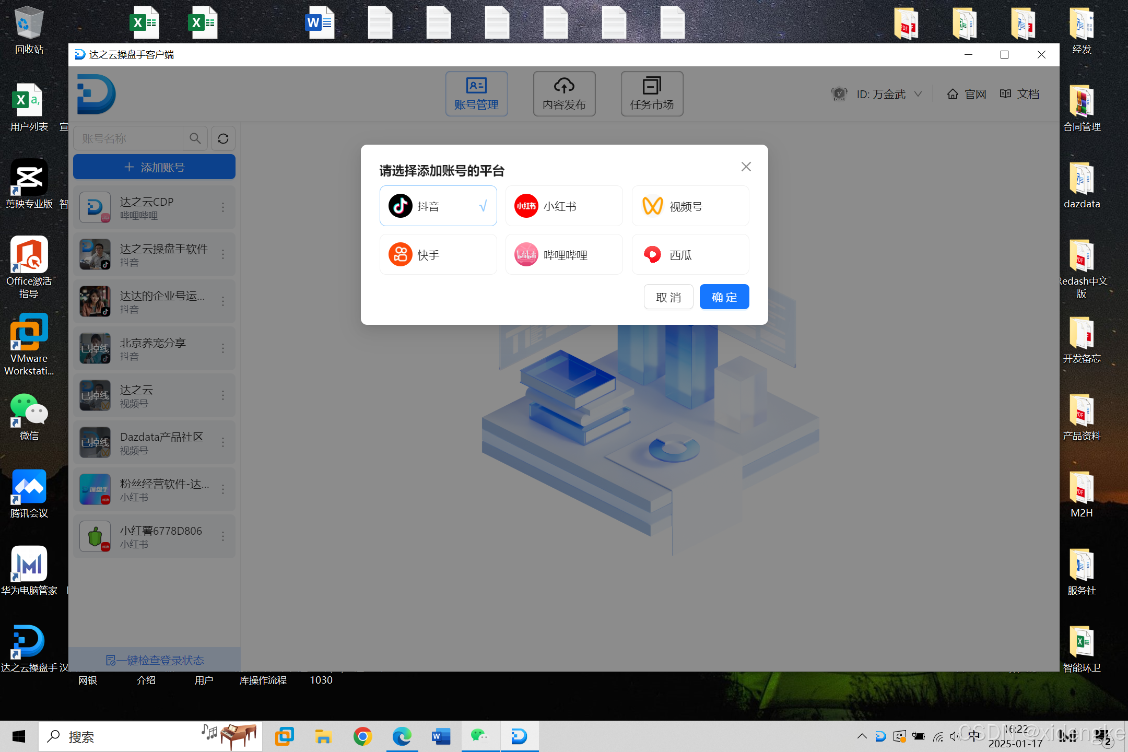Screen dimensions: 1128x752
Task: Run 一键检查登录状态 at bottom of account list
Action: (x=154, y=660)
